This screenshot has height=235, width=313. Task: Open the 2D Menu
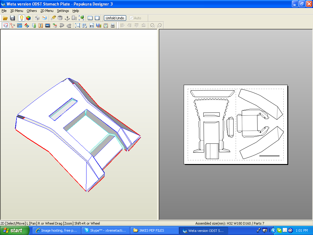click(x=47, y=11)
